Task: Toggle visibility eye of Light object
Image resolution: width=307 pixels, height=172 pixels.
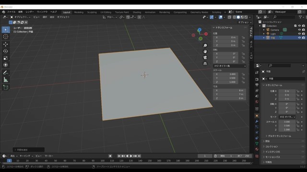Action: coord(299,34)
